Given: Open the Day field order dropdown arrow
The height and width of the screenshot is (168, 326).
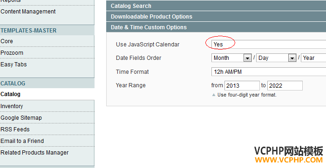Looking at the screenshot, I should [292, 58].
